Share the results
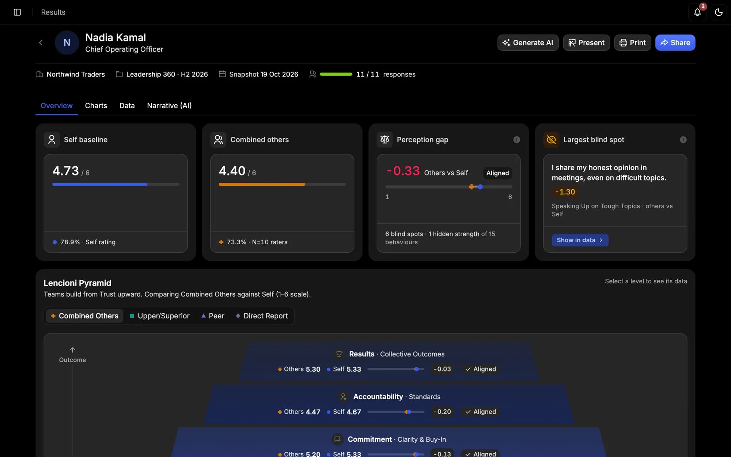Image resolution: width=731 pixels, height=457 pixels. [675, 43]
